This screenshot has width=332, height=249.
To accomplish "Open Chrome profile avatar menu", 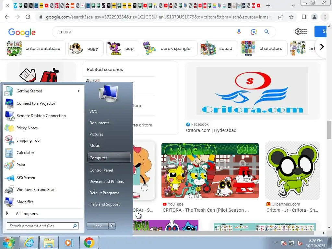I will pos(314,17).
